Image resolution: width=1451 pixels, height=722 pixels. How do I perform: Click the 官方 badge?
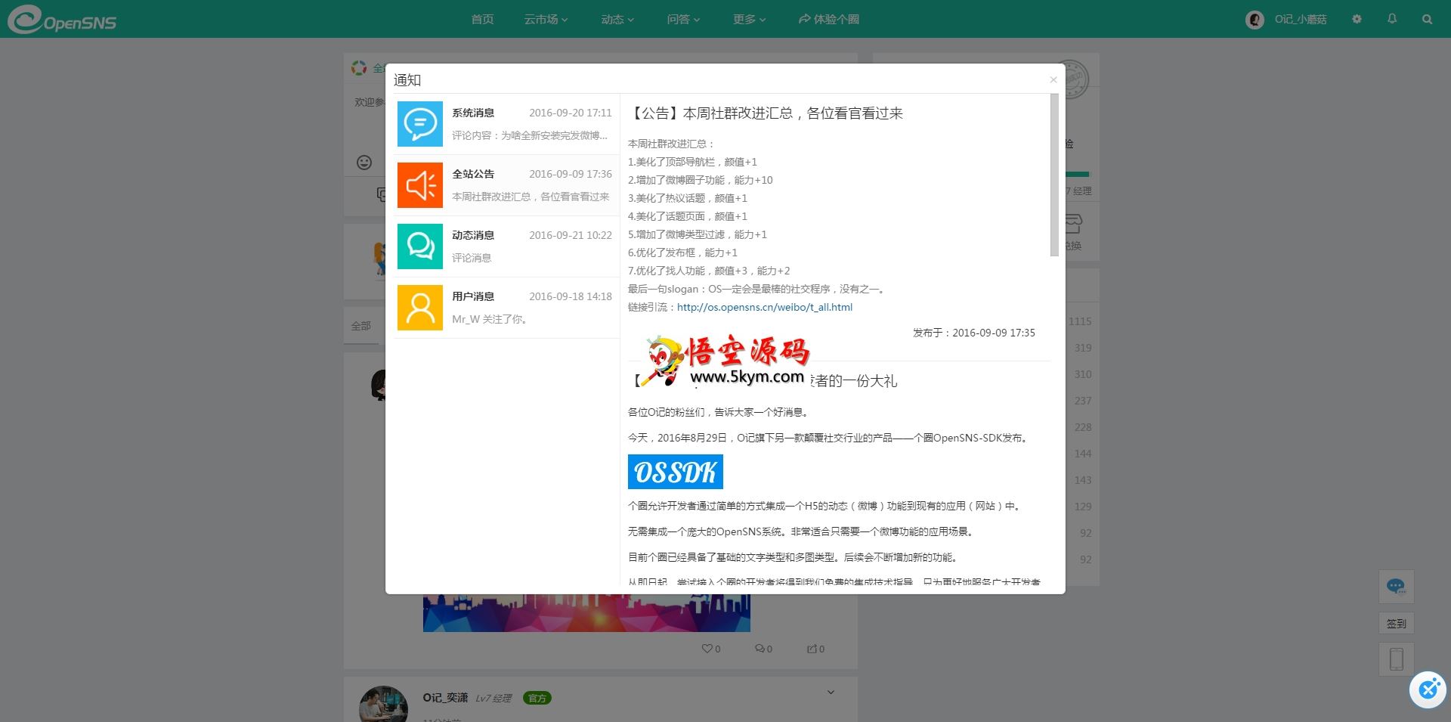coord(537,698)
